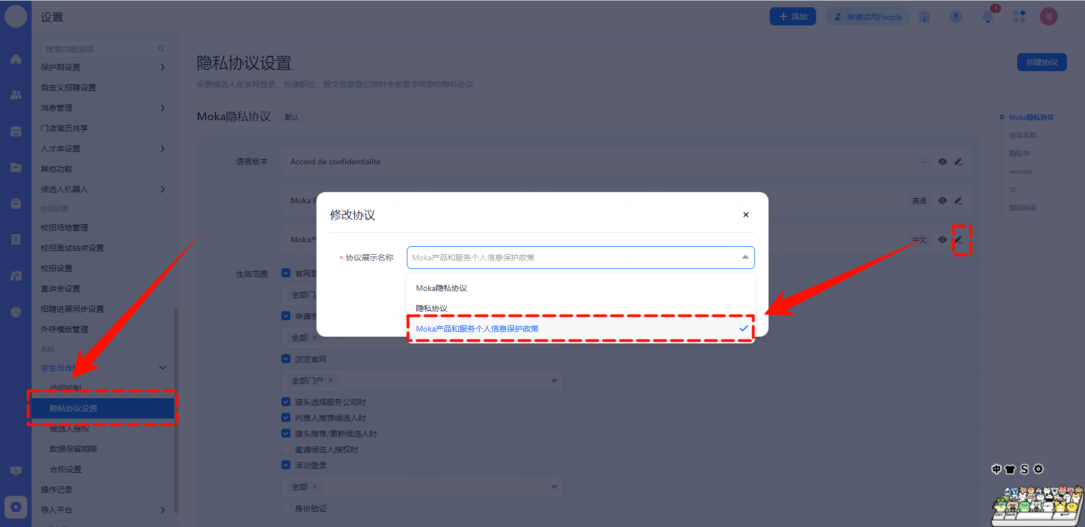Click the 添加 button
Viewport: 1085px width, 527px height.
(x=793, y=16)
